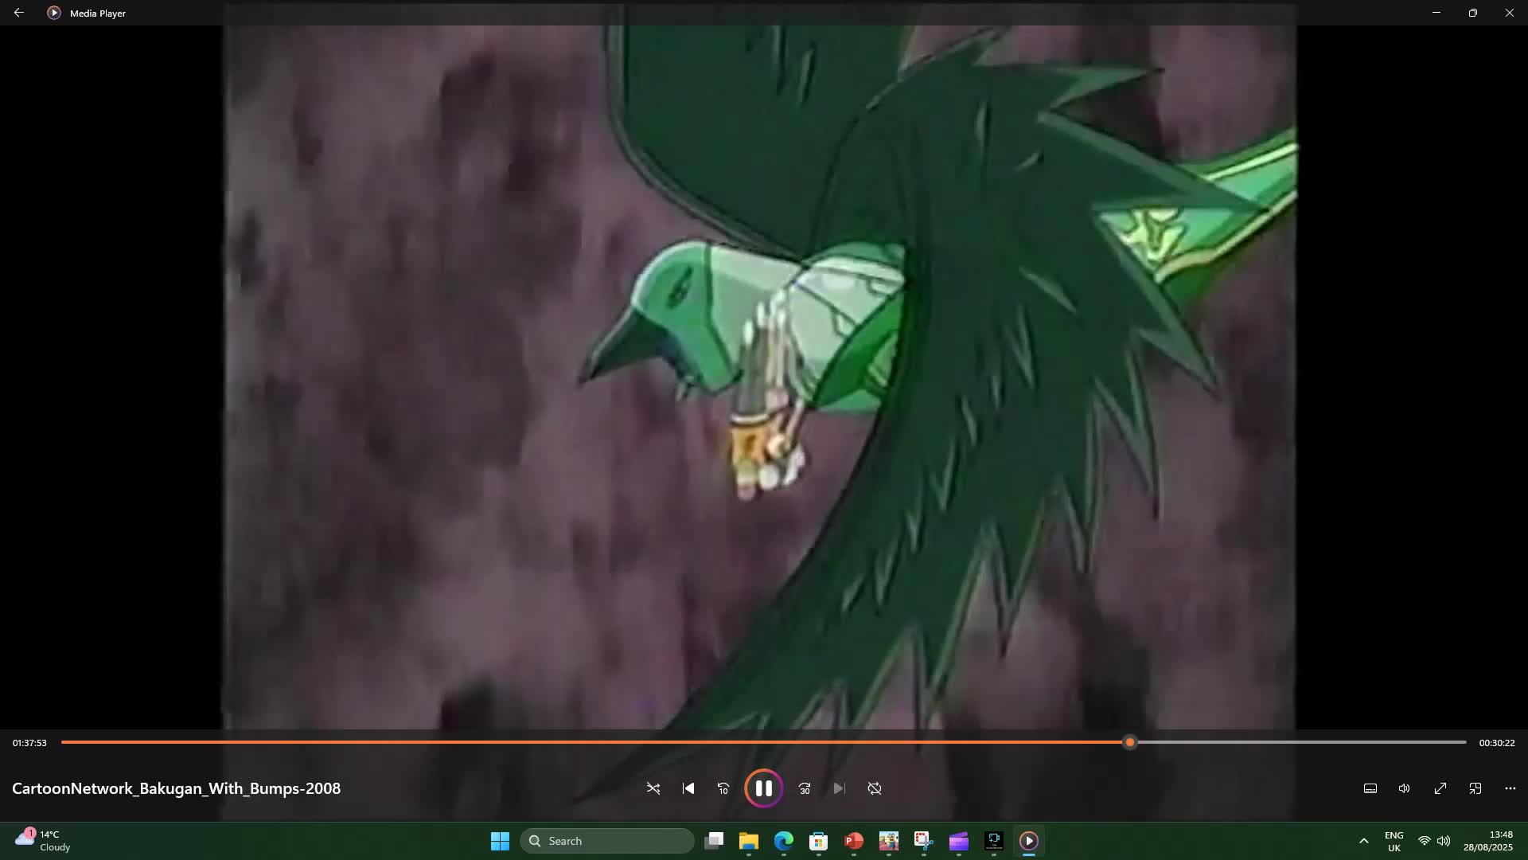
Task: Open Windows Start menu
Action: coord(500,841)
